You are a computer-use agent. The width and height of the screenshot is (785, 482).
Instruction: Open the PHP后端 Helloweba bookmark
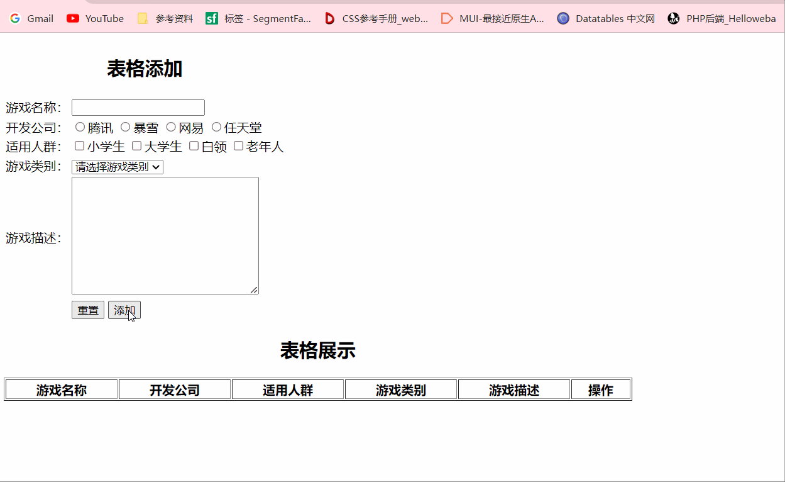click(722, 19)
